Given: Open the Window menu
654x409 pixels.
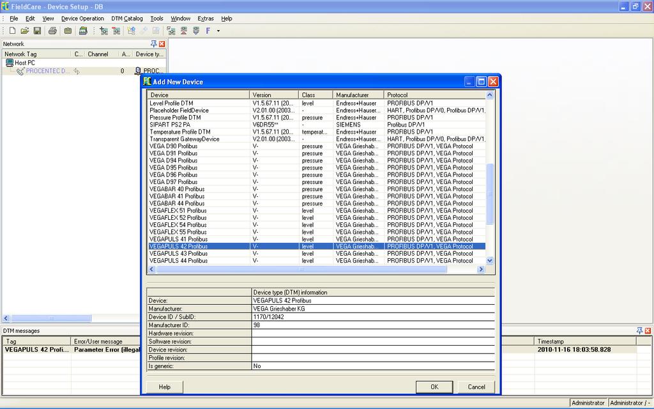Looking at the screenshot, I should tap(181, 19).
